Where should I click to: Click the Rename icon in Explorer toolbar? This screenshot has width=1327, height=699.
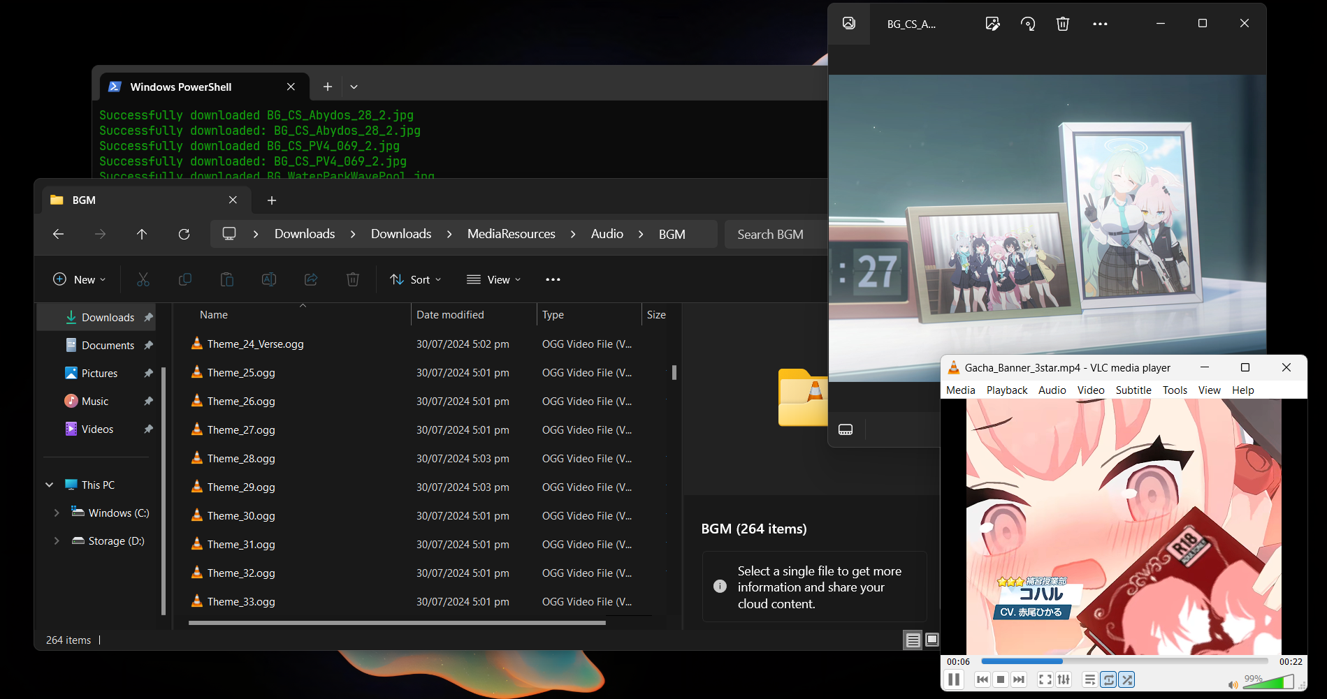pos(269,279)
